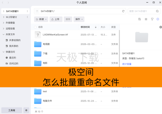
Task: Click the 上传 upload button
Action: coord(55,19)
